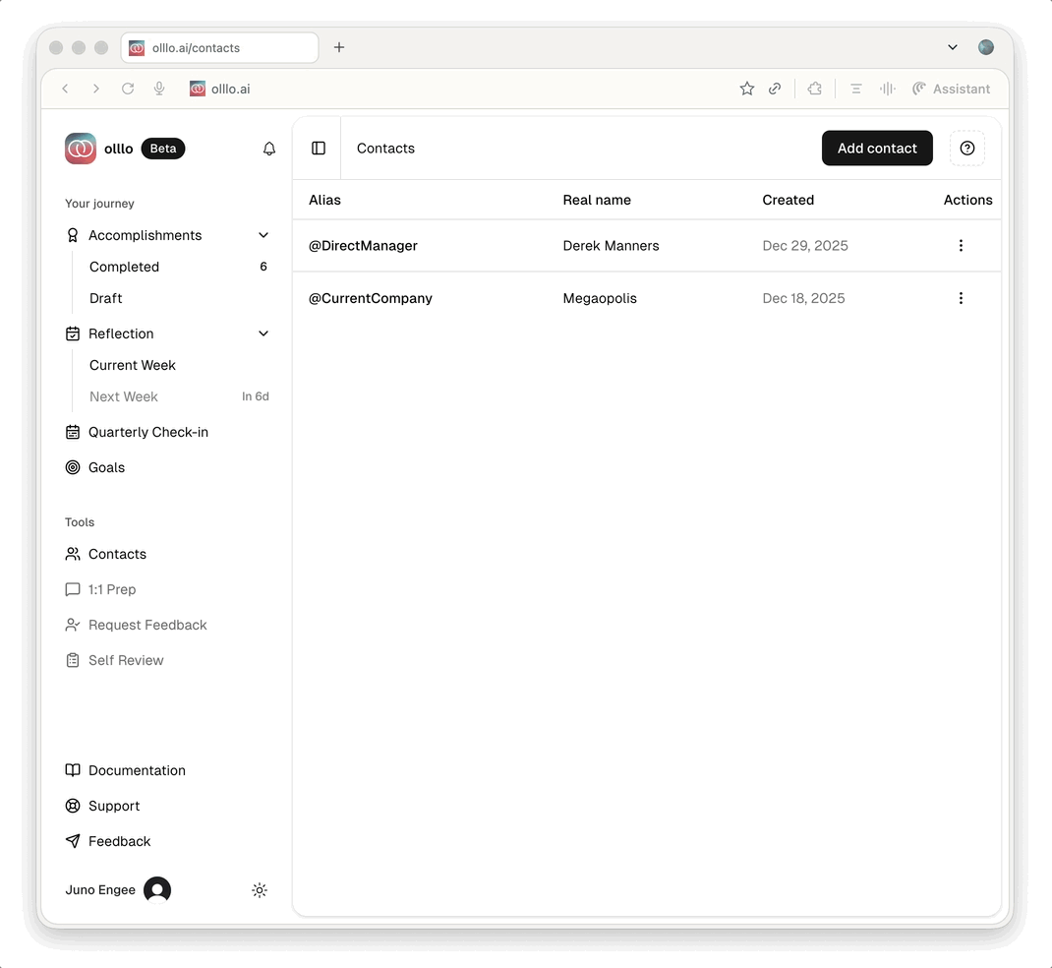Open the browser tab list dropdown arrow
The image size is (1052, 968).
tap(952, 47)
